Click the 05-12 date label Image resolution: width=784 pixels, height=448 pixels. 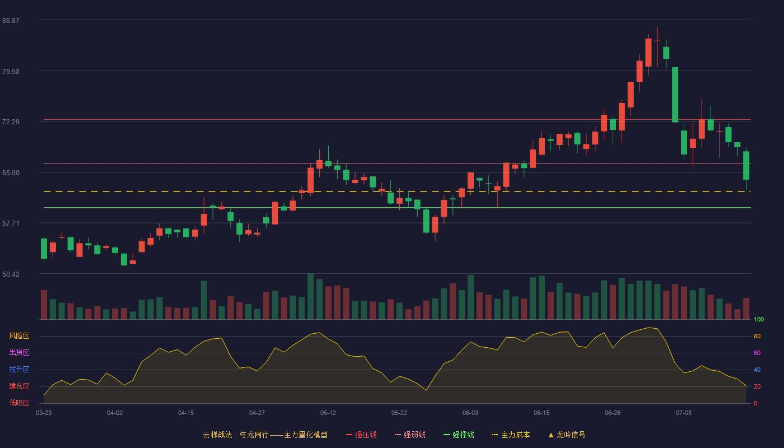click(x=328, y=413)
